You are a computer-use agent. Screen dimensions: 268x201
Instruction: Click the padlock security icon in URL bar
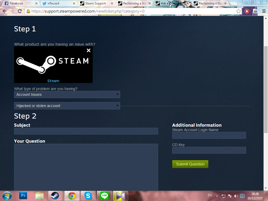coord(28,11)
